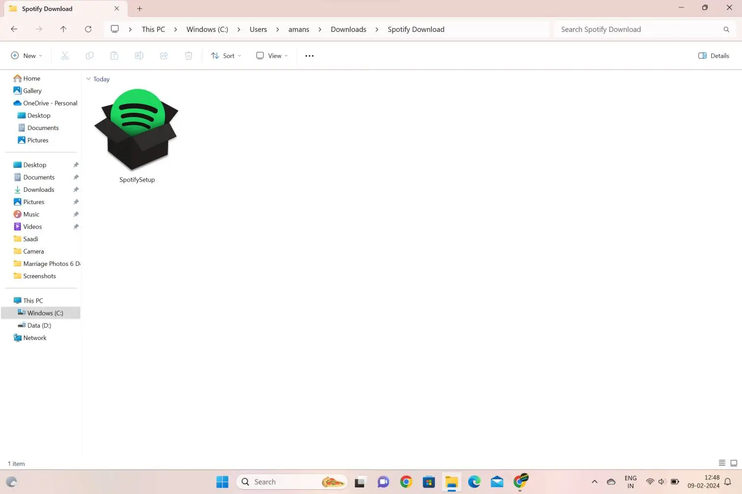The image size is (742, 494).
Task: Select Windows (C:) in the sidebar
Action: point(46,312)
